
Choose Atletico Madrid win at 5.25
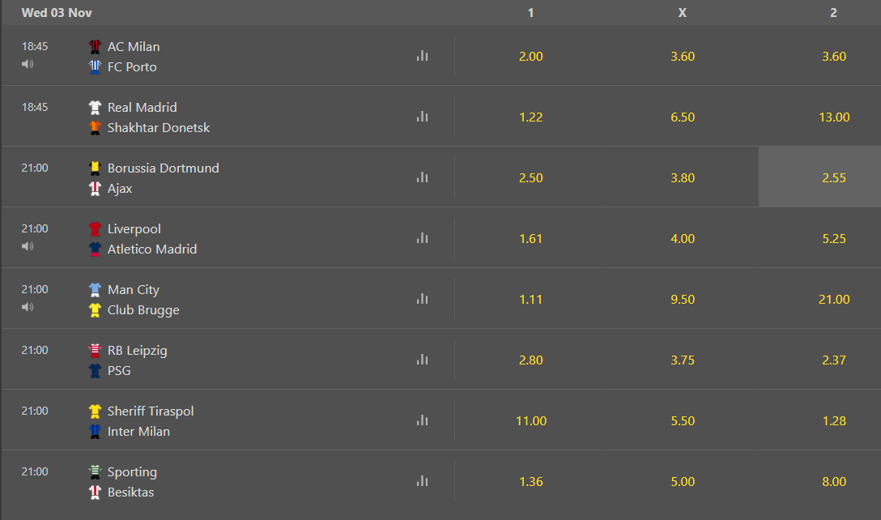point(833,239)
